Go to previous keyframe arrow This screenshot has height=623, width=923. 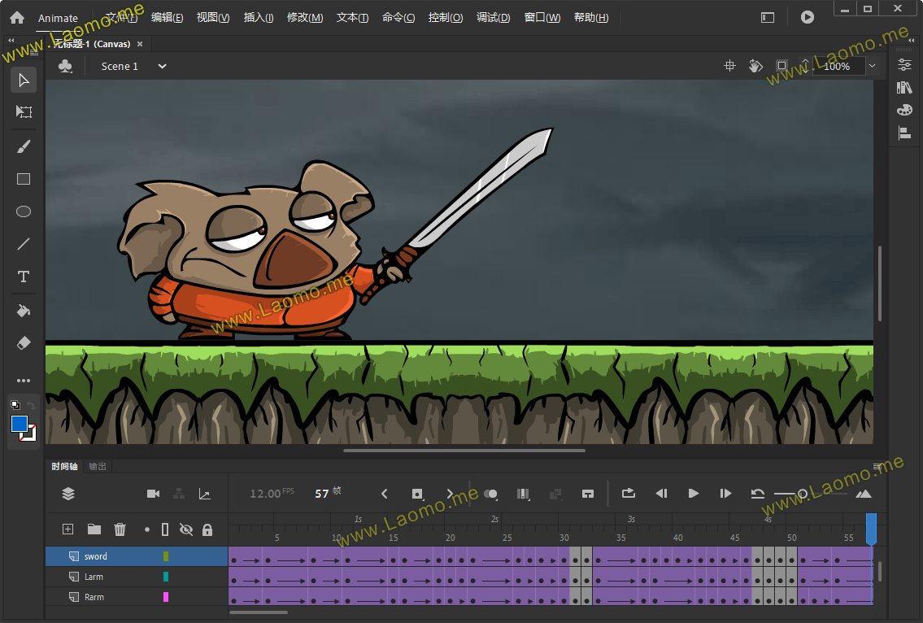click(385, 494)
